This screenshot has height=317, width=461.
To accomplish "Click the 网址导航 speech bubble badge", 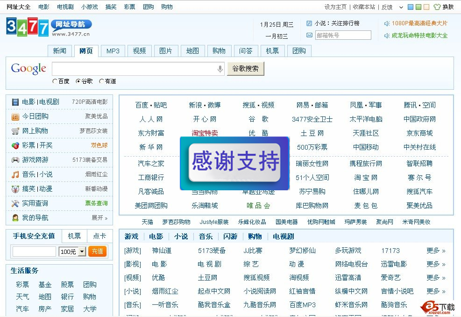I will click(x=71, y=25).
